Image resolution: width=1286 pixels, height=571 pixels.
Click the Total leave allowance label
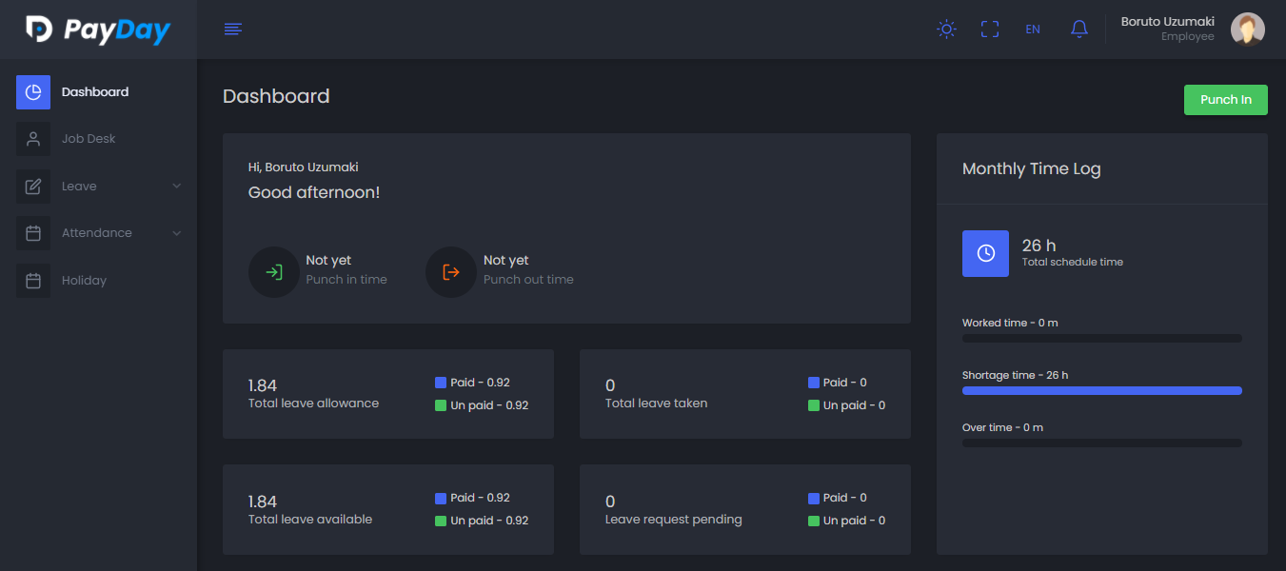point(313,404)
